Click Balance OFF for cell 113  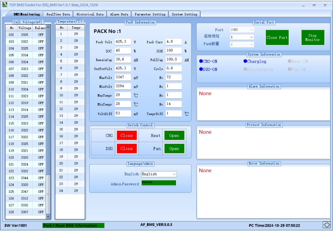pyautogui.click(x=41, y=110)
